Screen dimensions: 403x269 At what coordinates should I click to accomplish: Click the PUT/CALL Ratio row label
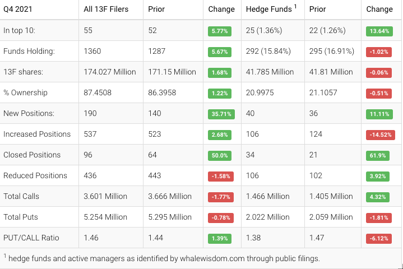point(31,238)
